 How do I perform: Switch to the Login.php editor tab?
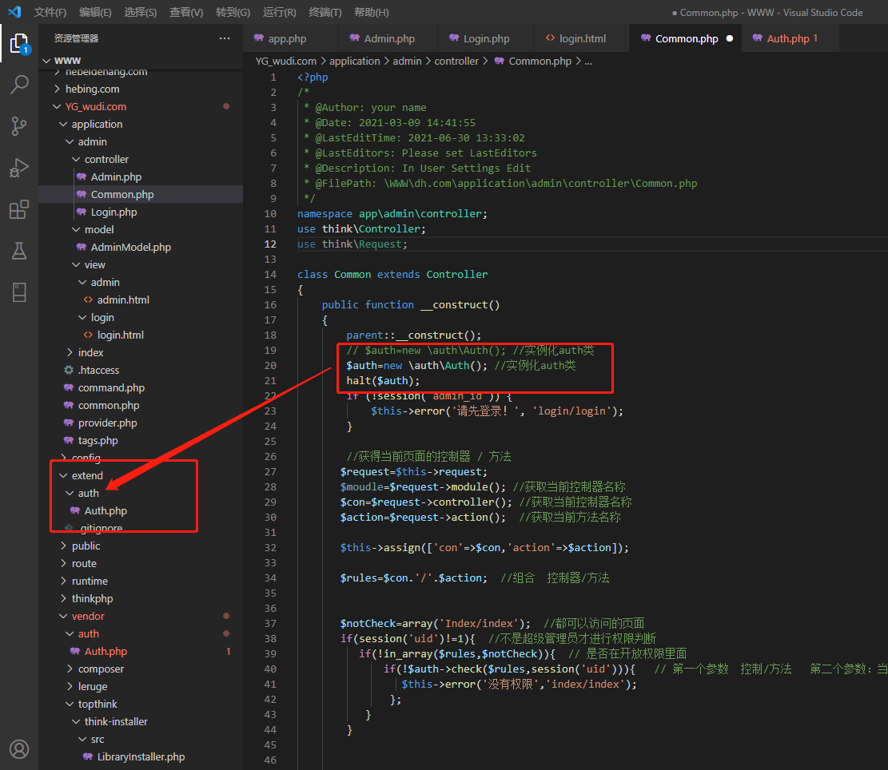pyautogui.click(x=486, y=38)
